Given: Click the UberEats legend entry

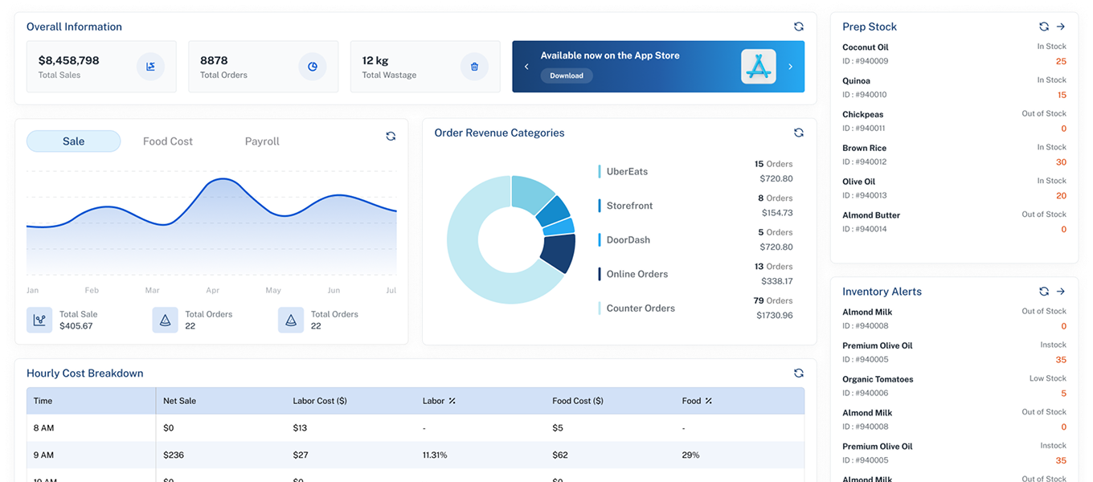Looking at the screenshot, I should pyautogui.click(x=627, y=172).
